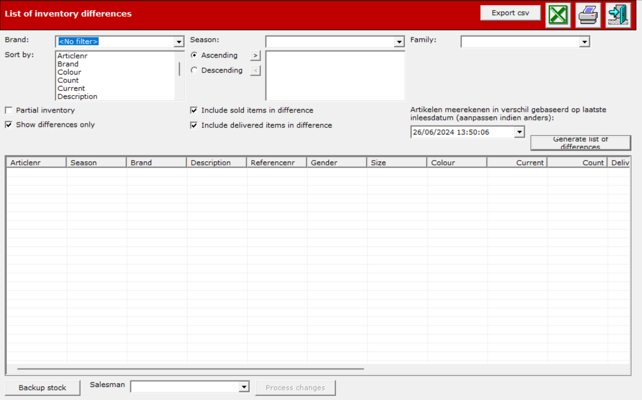Click the printer icon
This screenshot has width=642, height=400.
pyautogui.click(x=588, y=15)
